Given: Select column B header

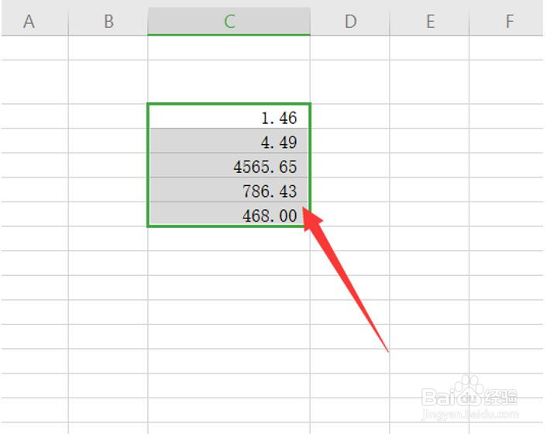Looking at the screenshot, I should point(108,21).
